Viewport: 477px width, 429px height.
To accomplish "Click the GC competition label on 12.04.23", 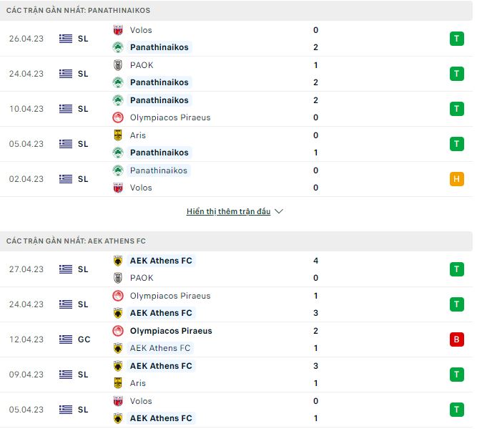I will point(84,339).
